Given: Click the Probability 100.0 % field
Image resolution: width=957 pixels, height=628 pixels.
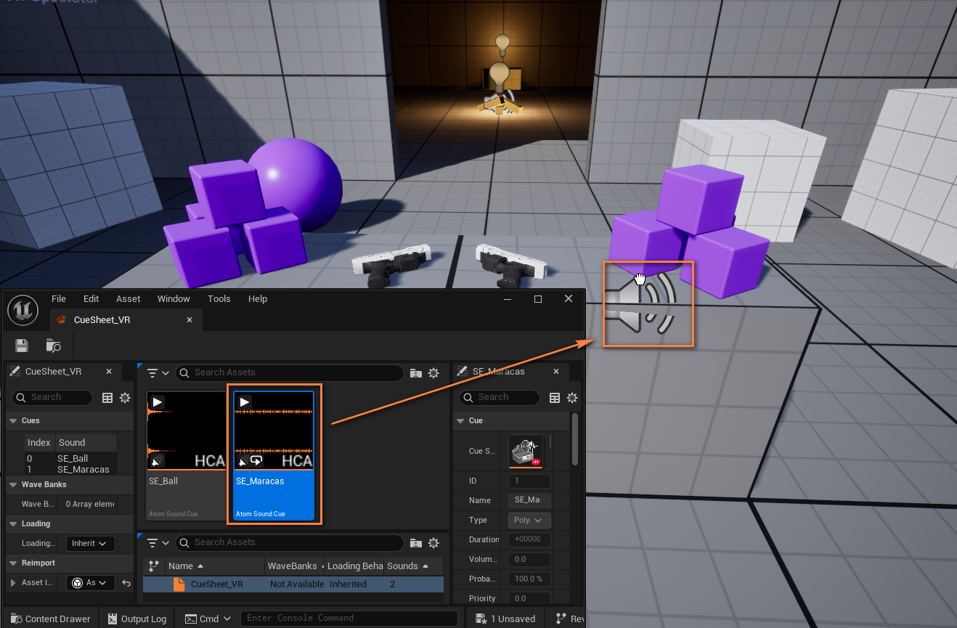Looking at the screenshot, I should point(529,579).
